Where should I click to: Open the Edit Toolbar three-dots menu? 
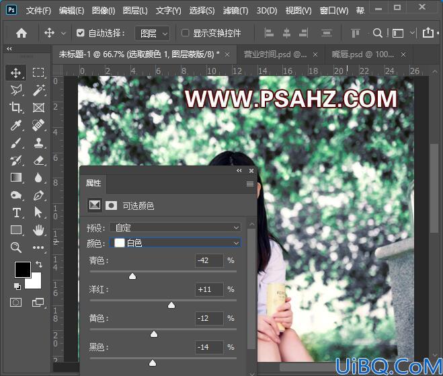(38, 248)
